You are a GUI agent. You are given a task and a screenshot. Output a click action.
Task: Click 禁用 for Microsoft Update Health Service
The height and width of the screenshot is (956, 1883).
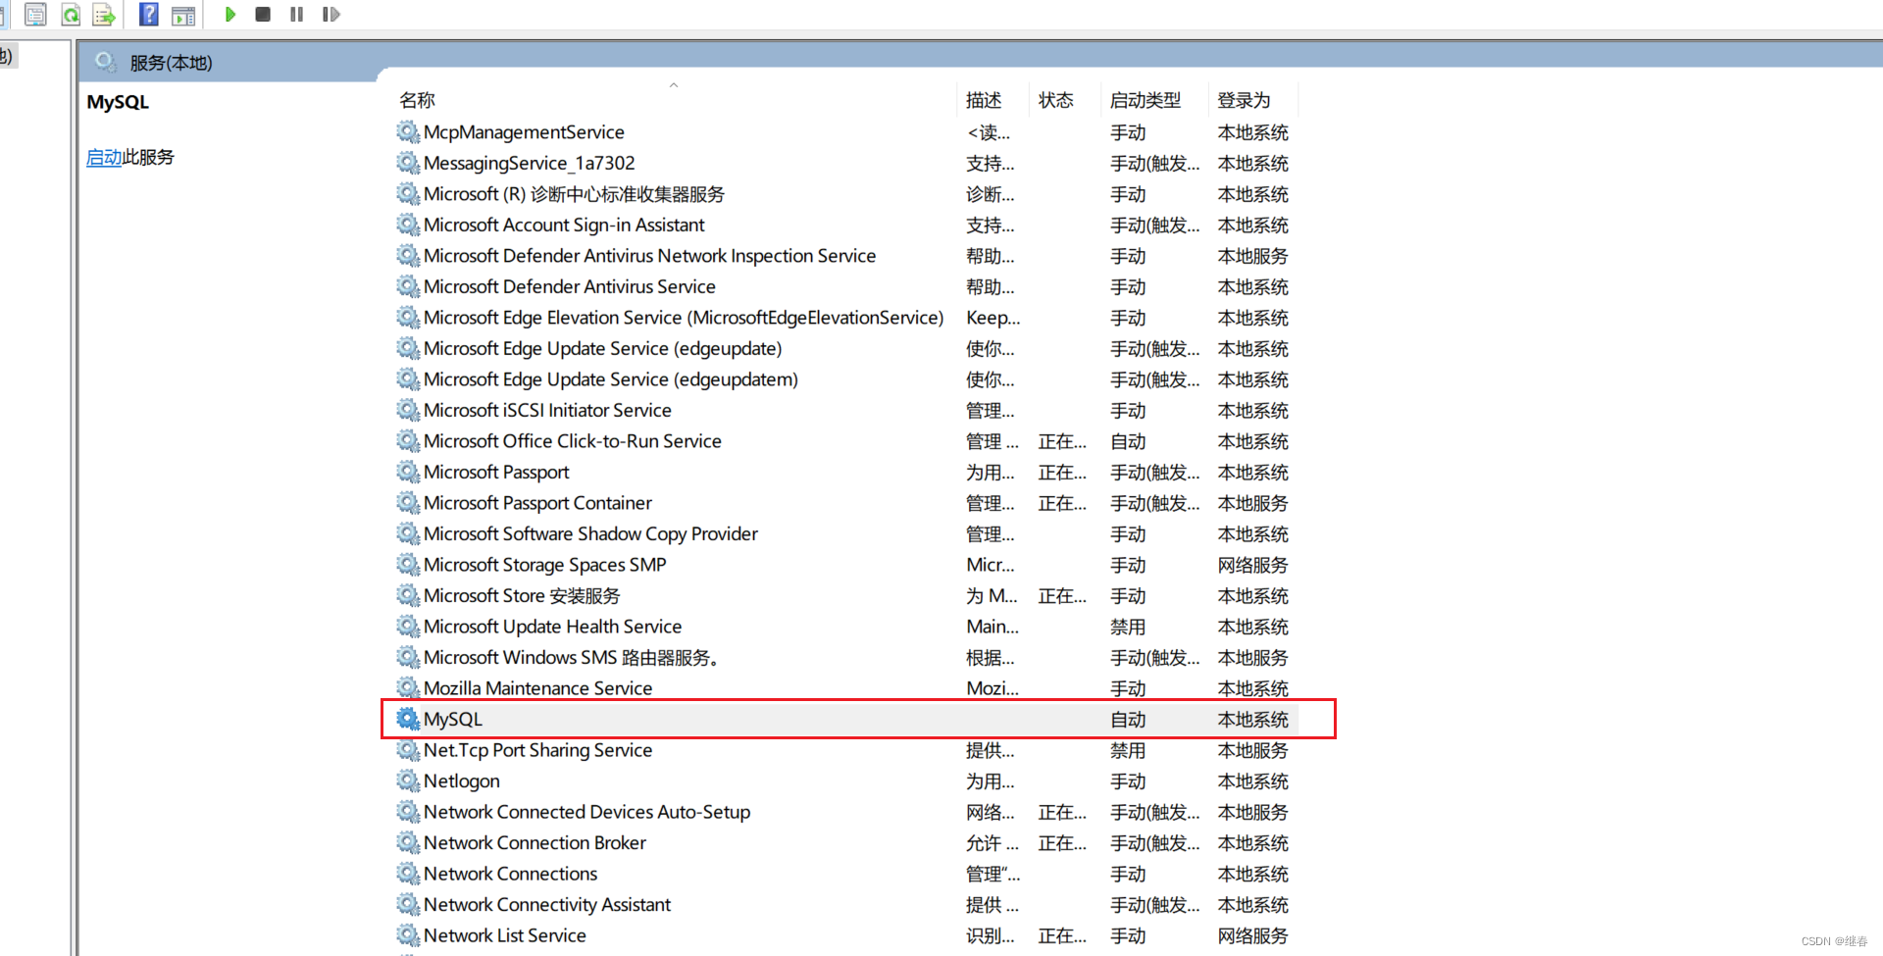point(1128,627)
